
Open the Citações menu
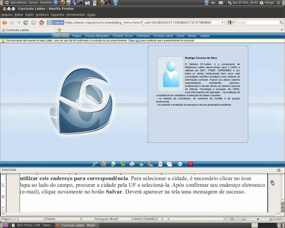pyautogui.click(x=205, y=36)
